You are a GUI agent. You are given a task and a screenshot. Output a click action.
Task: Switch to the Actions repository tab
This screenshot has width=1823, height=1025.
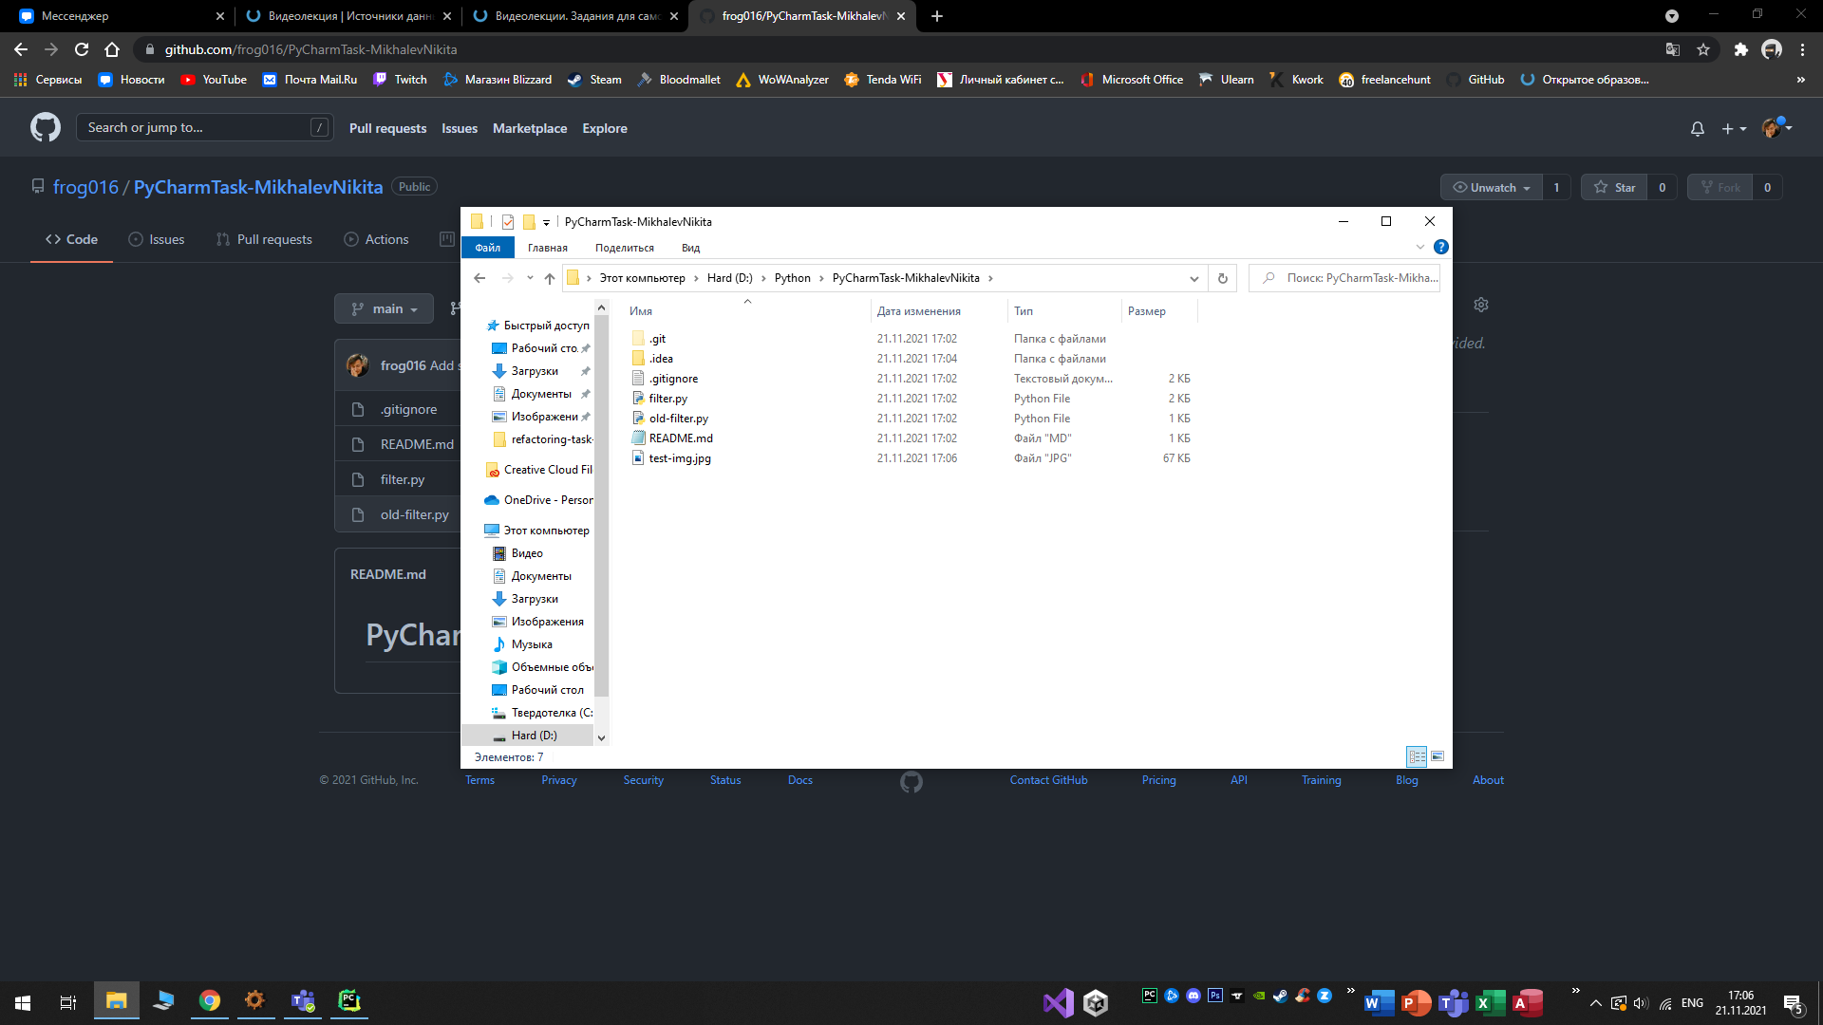pyautogui.click(x=377, y=239)
